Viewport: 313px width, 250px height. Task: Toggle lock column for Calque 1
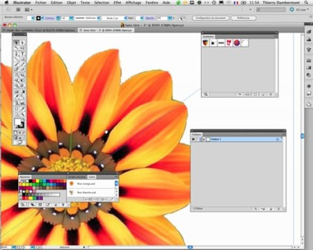point(198,140)
